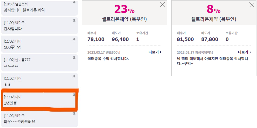Open 셀트리온제약 (복부인) title on 23% card
Image resolution: width=257 pixels, height=128 pixels.
coord(124,19)
